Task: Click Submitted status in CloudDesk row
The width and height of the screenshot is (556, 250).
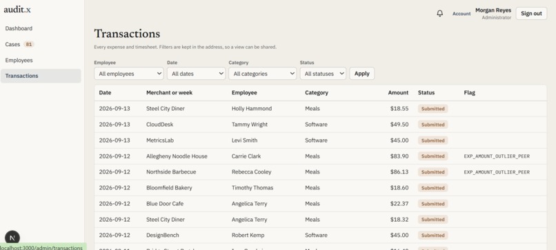Action: click(433, 125)
